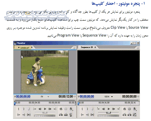Click Set Out Point in the program monitor
The width and height of the screenshot is (151, 121).
point(87,109)
